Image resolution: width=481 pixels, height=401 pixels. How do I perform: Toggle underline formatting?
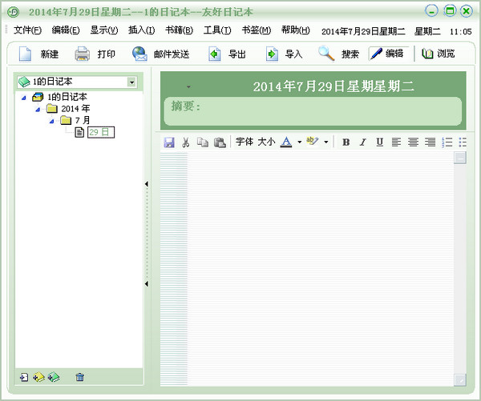(380, 142)
